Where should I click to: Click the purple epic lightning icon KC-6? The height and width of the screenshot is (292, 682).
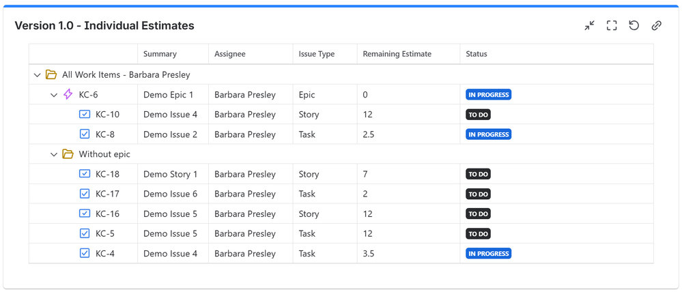tap(68, 94)
